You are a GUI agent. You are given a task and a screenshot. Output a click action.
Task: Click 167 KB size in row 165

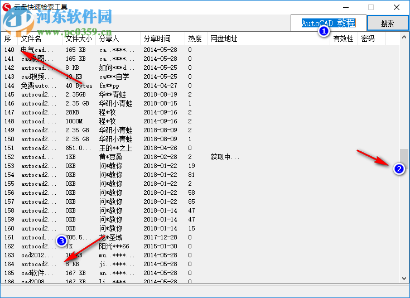pos(75,273)
